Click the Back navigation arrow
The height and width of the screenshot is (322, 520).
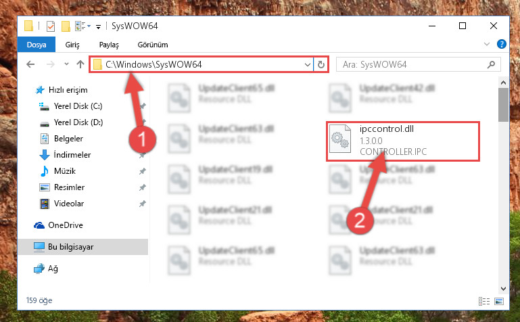coord(30,64)
